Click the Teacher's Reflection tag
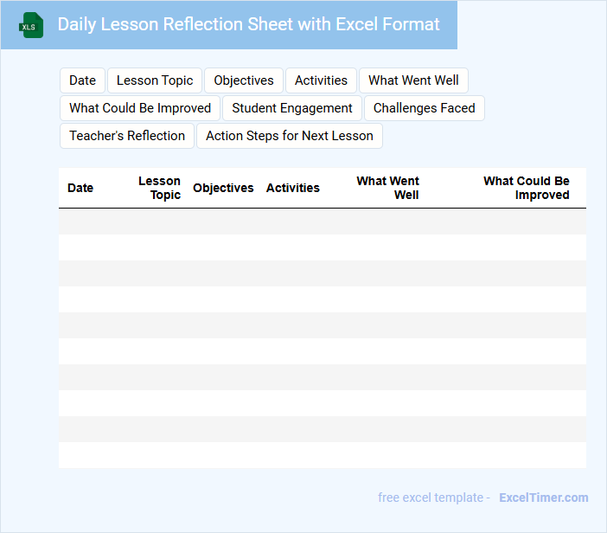Image resolution: width=607 pixels, height=533 pixels. click(127, 136)
